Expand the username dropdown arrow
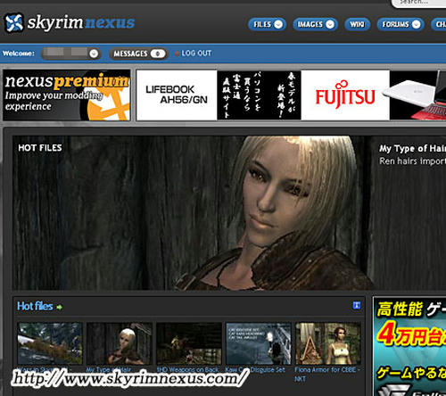Viewport: 446px width, 396px height. pos(94,54)
